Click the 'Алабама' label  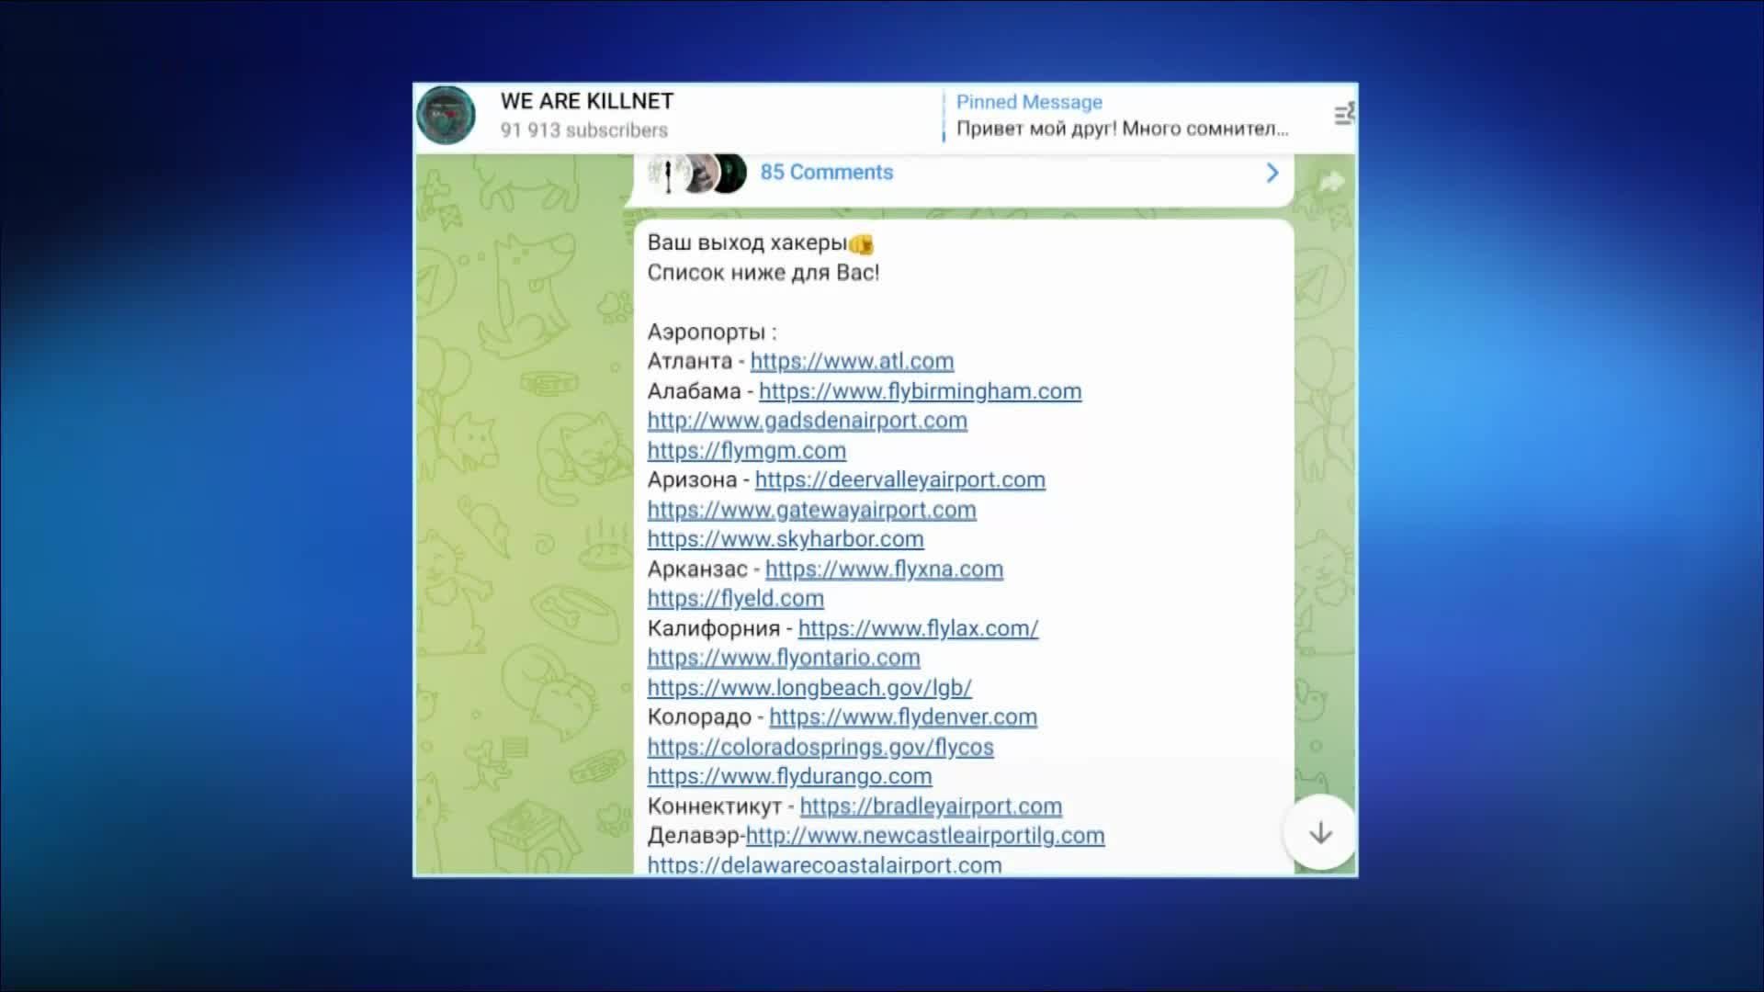point(695,391)
